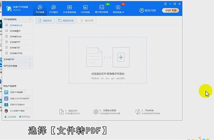Click the VIP 充值 button
Screen dimensions: 214x140
pyautogui.click(x=170, y=10)
